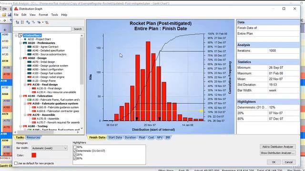Open the IRR tab
This screenshot has width=305, height=171.
coord(168,137)
